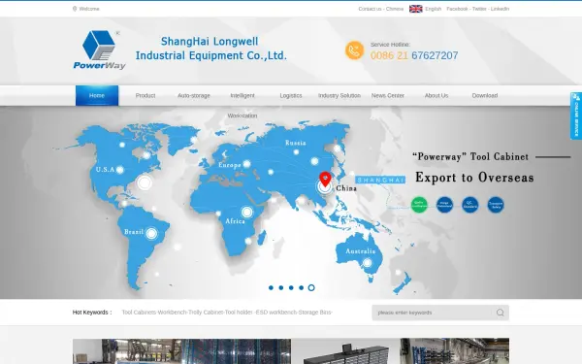Click the QC Standard circle badge
This screenshot has width=582, height=364.
point(469,205)
